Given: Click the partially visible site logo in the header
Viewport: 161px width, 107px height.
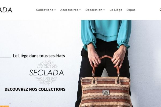Looking at the screenshot, I should tap(6, 10).
